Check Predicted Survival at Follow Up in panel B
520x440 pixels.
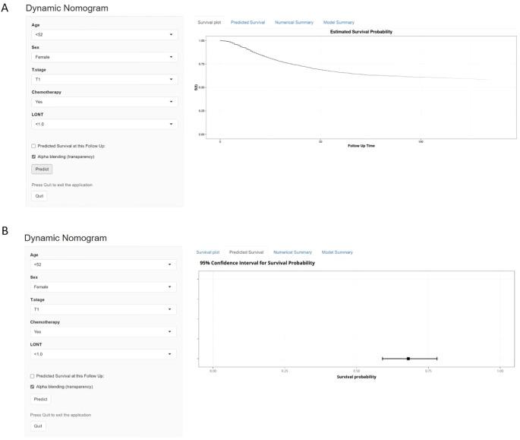pyautogui.click(x=33, y=376)
